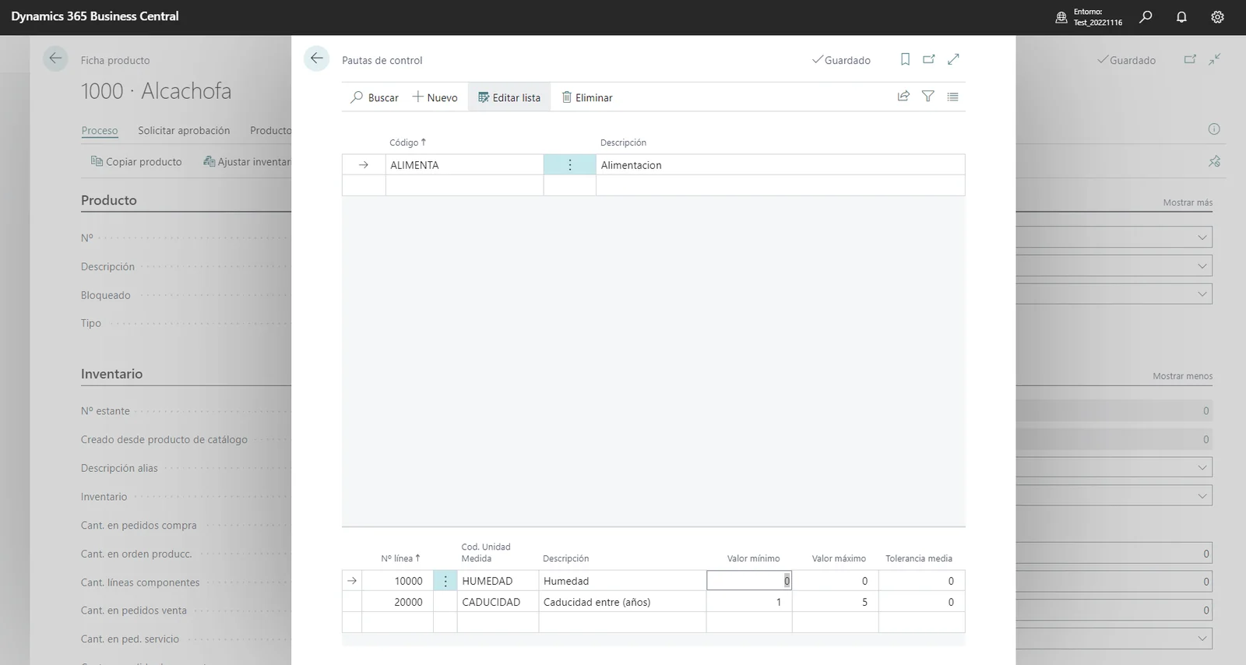Click Valor máximo value 5 in Caducidad row

pyautogui.click(x=836, y=602)
